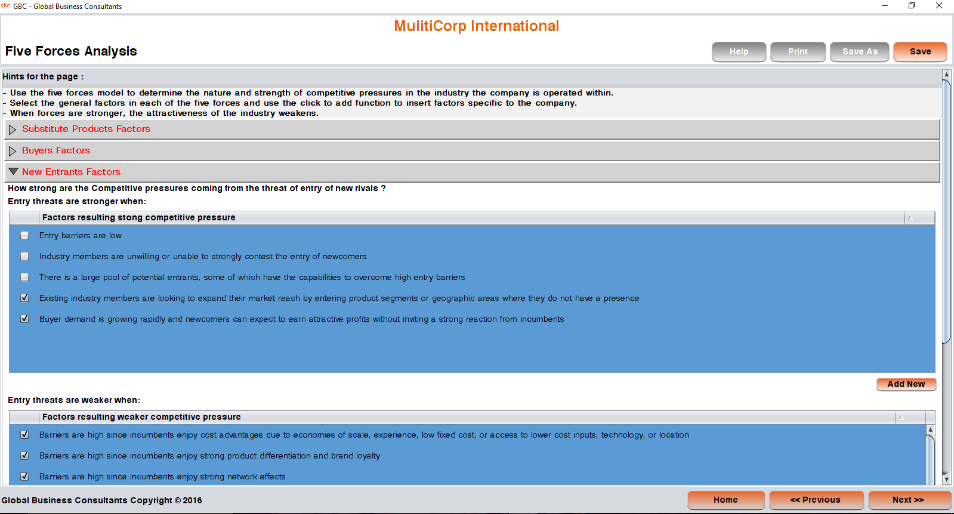Screen dimensions: 954x514
Task: Uncheck 'strong product differentiation and brand loyalty' checkbox
Action: [x=24, y=455]
